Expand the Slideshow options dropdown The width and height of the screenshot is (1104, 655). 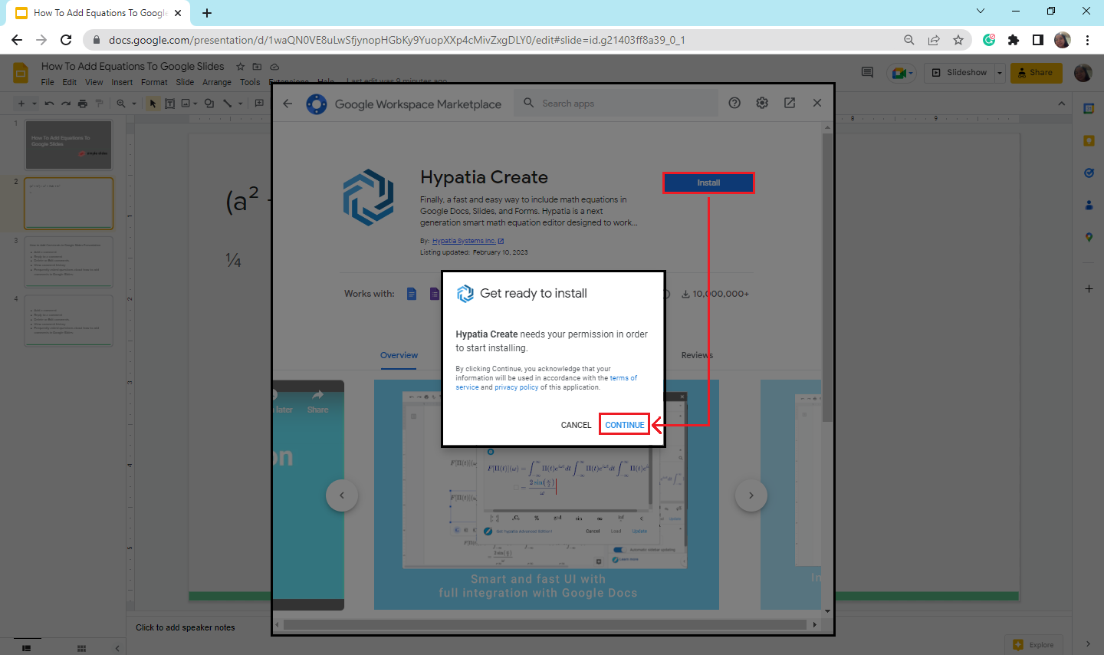point(1000,73)
